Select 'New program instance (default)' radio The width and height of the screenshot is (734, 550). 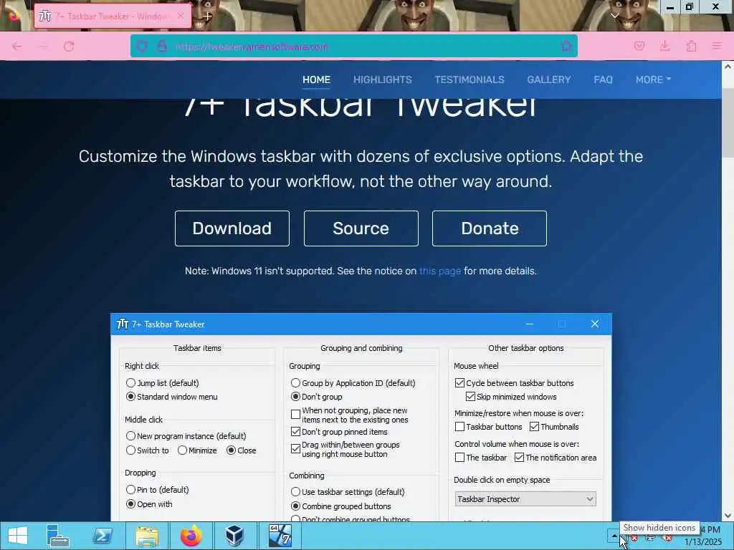point(131,436)
